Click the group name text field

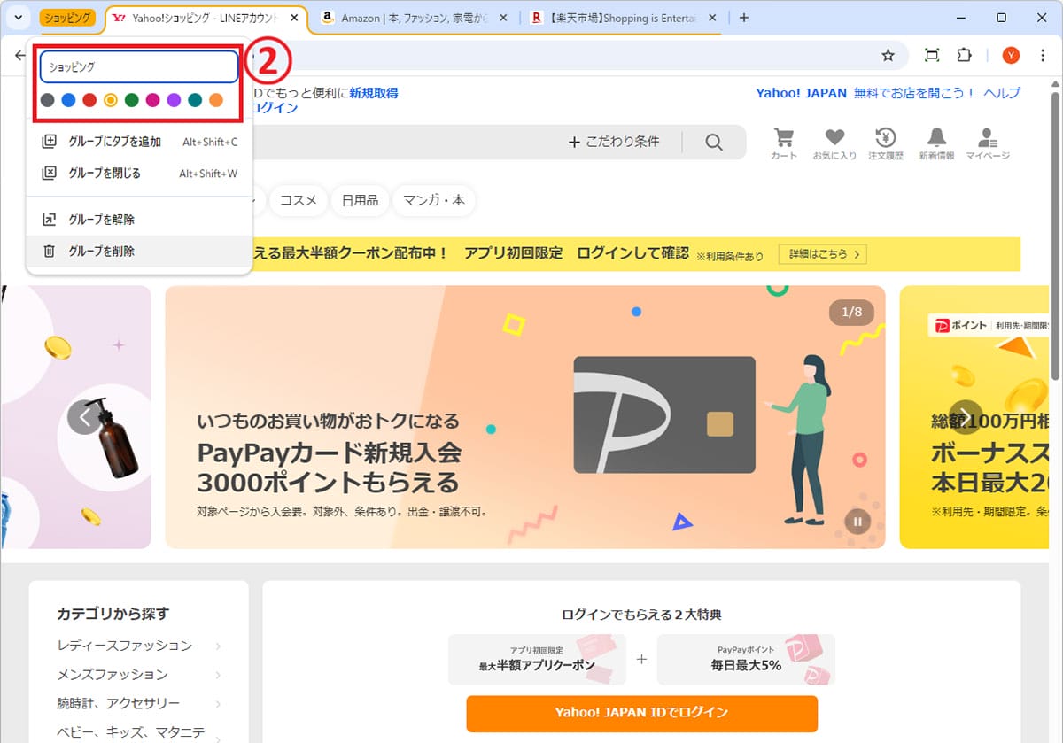[x=139, y=67]
